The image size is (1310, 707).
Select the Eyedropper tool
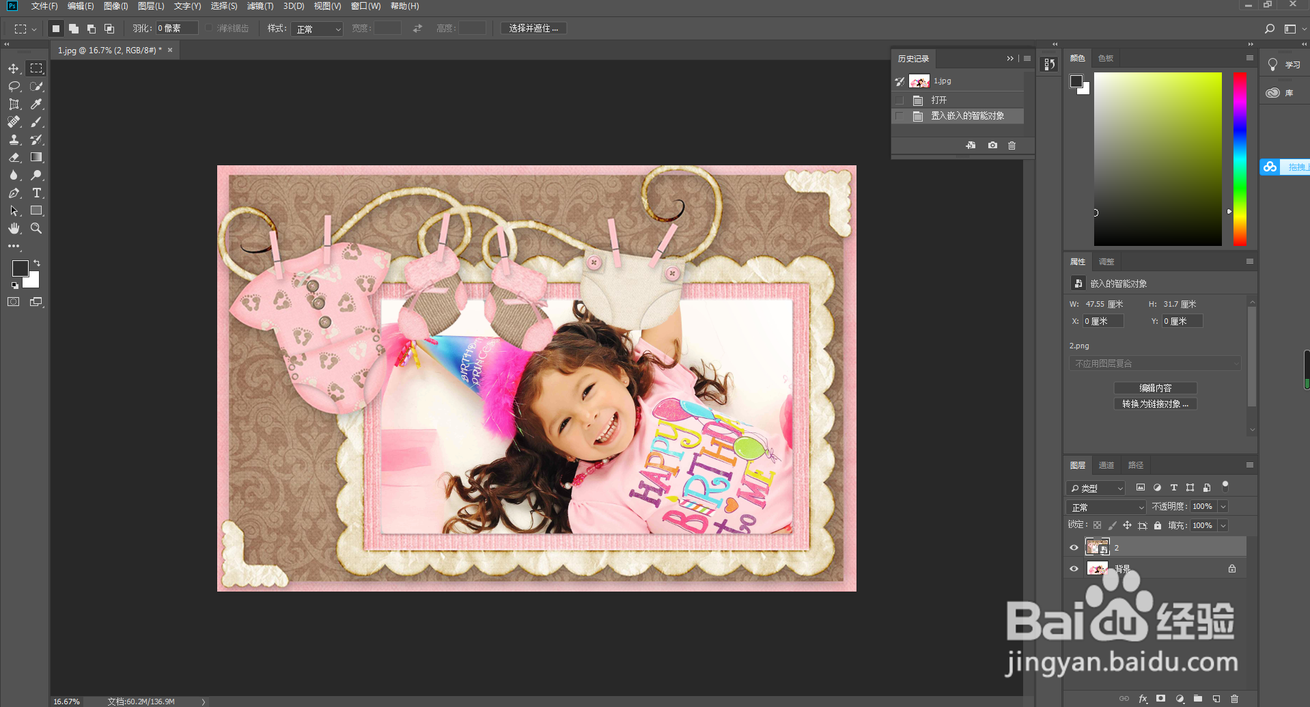tap(37, 104)
